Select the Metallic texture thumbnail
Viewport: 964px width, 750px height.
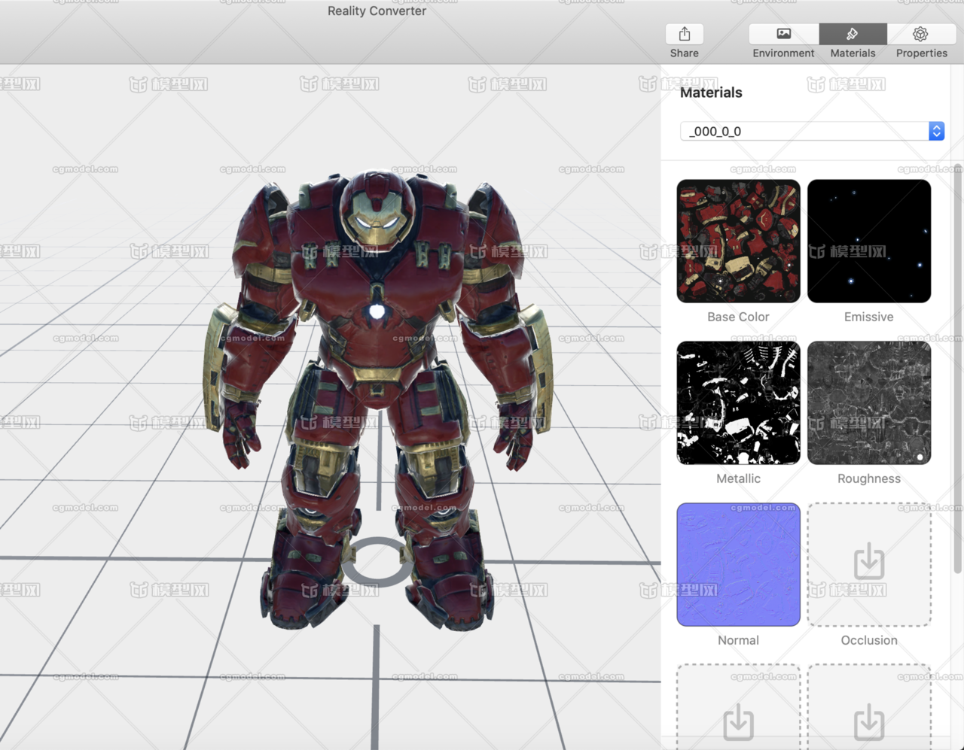click(x=738, y=402)
